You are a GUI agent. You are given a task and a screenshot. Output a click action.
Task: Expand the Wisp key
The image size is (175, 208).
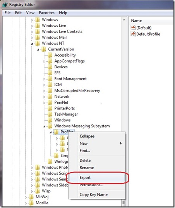(x=32, y=191)
